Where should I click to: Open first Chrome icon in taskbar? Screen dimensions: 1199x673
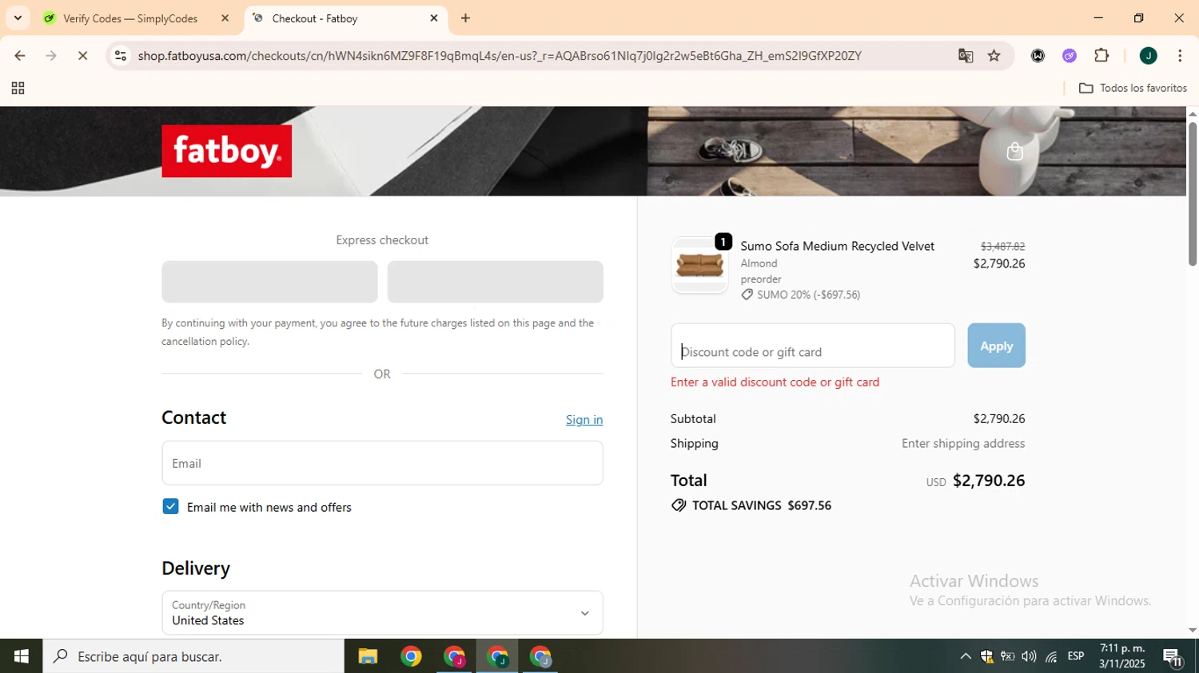pos(411,656)
